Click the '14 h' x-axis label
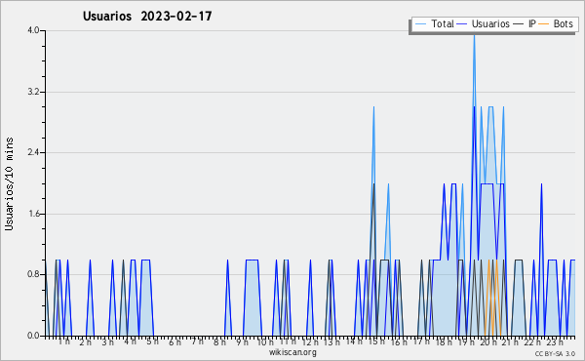 [x=354, y=341]
